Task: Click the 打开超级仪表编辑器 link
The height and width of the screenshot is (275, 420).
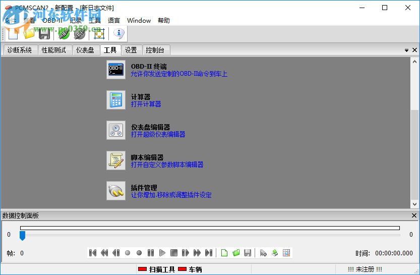Action: point(158,134)
